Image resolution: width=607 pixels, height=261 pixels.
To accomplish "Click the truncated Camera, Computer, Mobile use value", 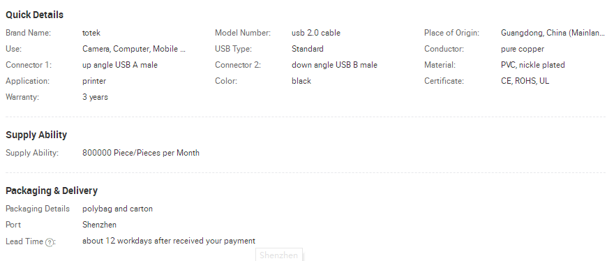I will point(134,49).
